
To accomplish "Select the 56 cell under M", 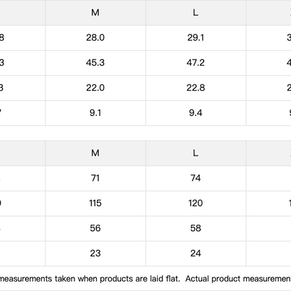I will pyautogui.click(x=95, y=228).
